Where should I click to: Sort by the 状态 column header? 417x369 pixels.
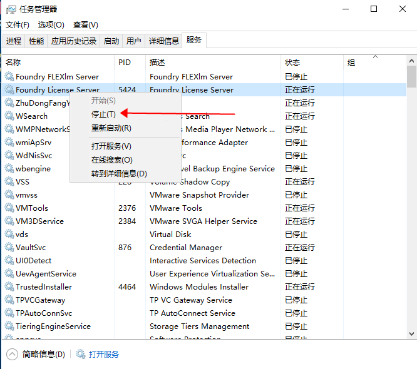click(x=312, y=63)
